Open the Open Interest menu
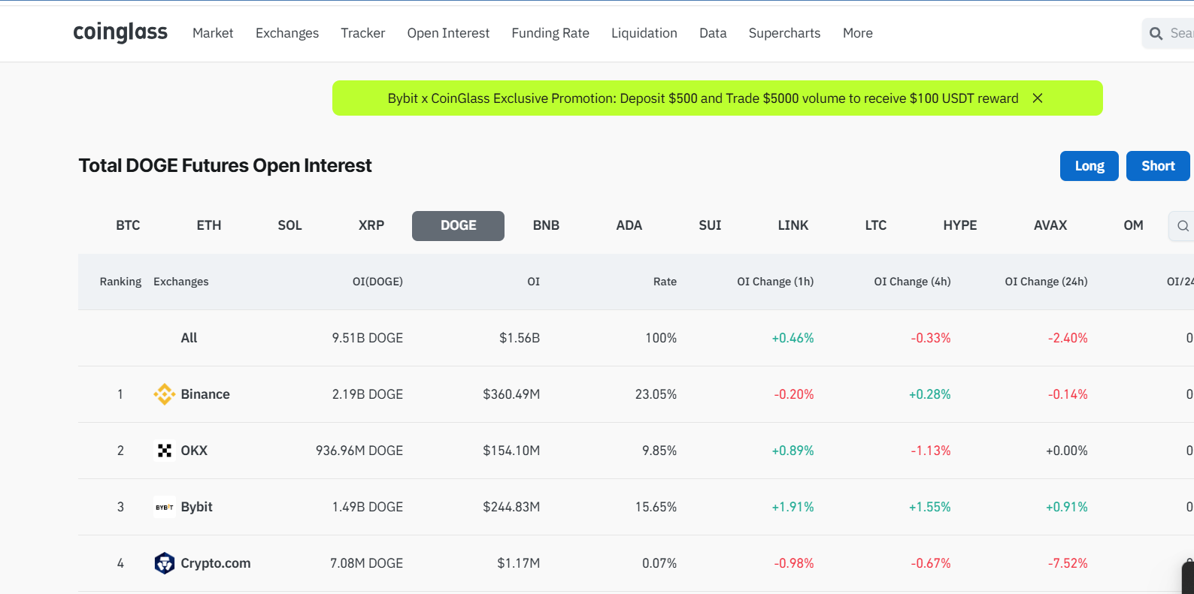Viewport: 1194px width, 594px height. [448, 33]
